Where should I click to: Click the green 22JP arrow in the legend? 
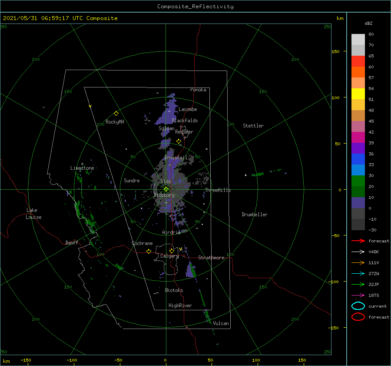click(358, 284)
